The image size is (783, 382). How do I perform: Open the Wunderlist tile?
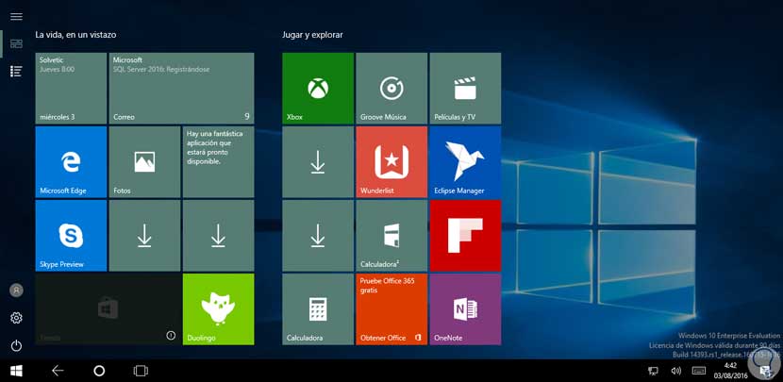tap(391, 162)
